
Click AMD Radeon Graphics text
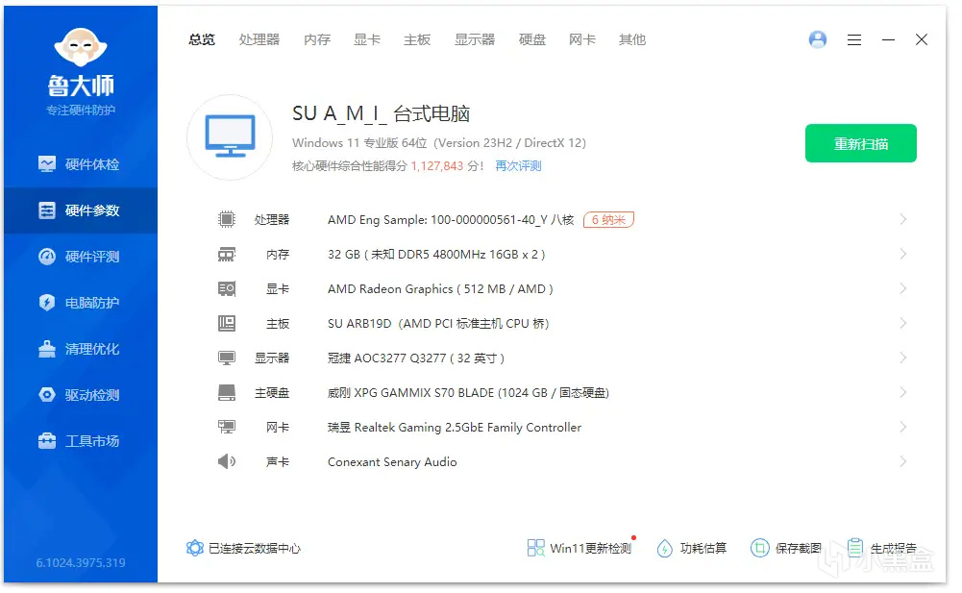coord(440,289)
